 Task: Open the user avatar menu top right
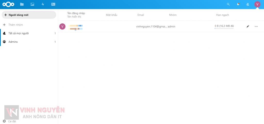pyautogui.click(x=257, y=4)
